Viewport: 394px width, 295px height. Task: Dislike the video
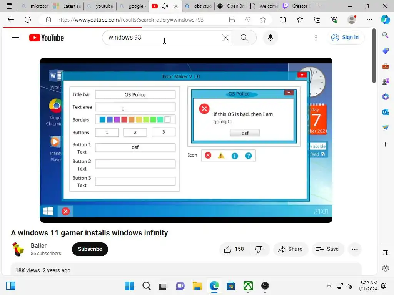[x=259, y=249]
